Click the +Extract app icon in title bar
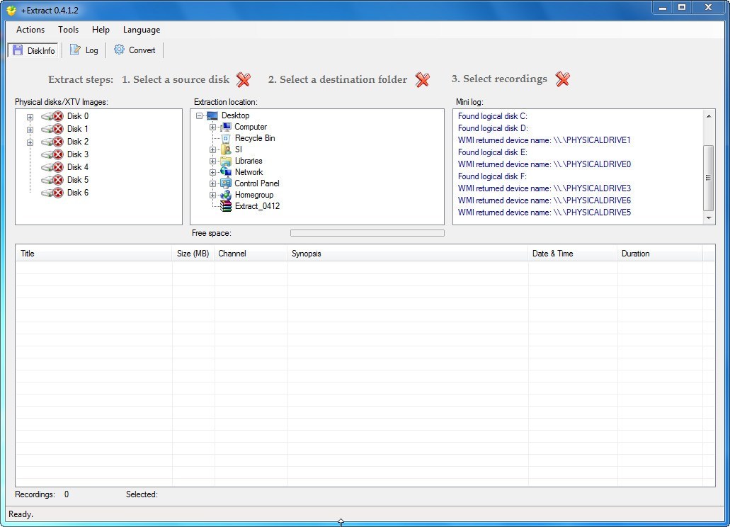 [x=11, y=10]
